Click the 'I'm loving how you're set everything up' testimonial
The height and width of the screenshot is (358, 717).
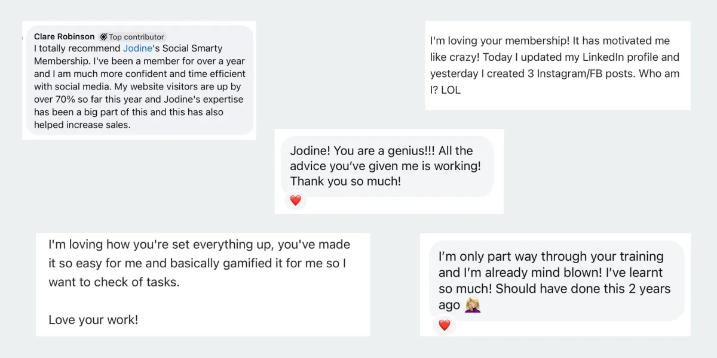pos(203,284)
